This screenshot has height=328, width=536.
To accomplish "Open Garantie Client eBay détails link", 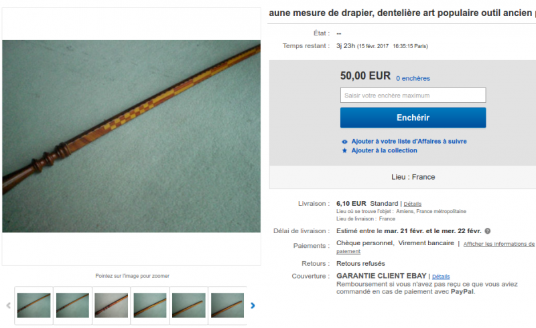I will 441,277.
